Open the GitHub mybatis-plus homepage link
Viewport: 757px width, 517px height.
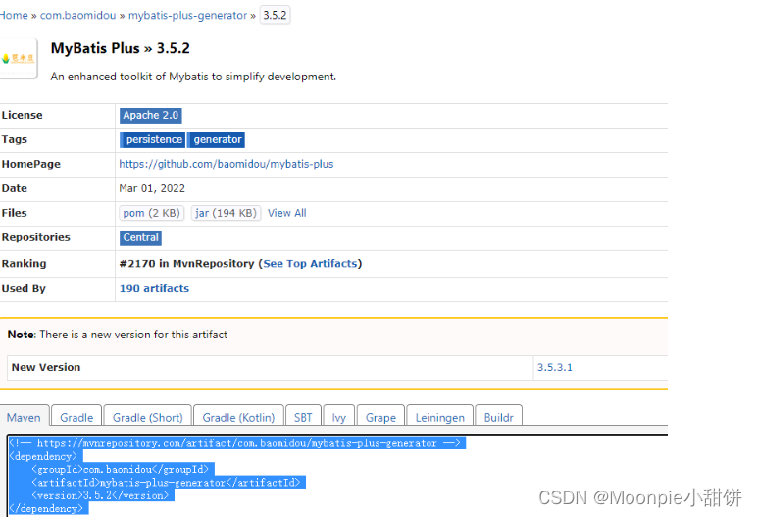pyautogui.click(x=226, y=164)
